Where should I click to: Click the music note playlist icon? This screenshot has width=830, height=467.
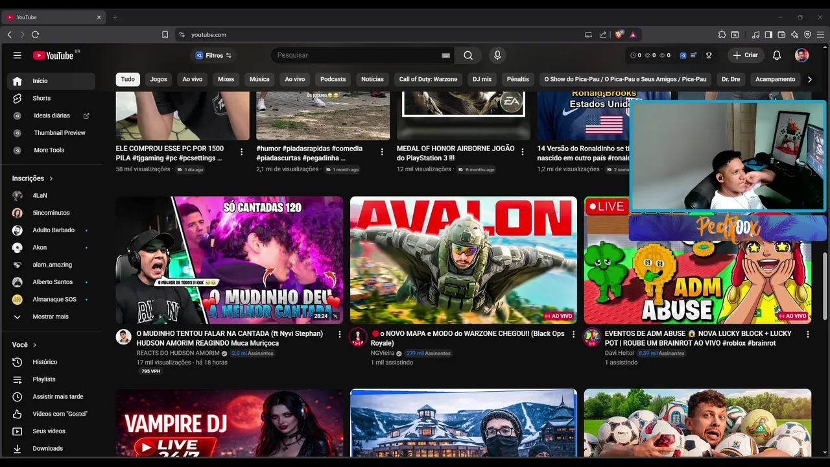coord(755,34)
